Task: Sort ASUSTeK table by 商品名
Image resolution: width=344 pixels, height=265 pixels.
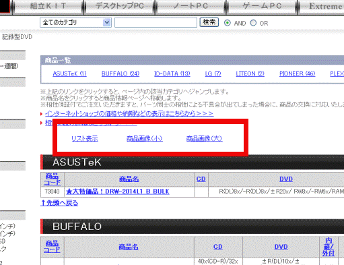Action: tap(129, 179)
